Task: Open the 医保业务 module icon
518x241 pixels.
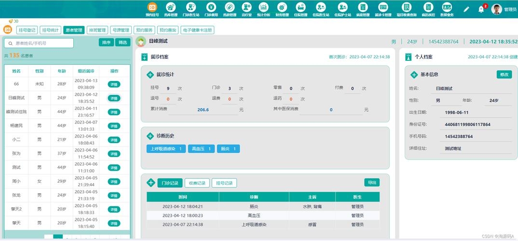Action: (447, 7)
